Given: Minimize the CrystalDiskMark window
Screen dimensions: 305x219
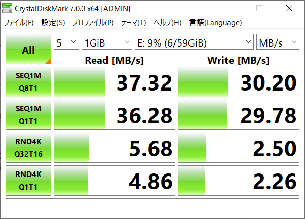Looking at the screenshot, I should click(x=230, y=8).
